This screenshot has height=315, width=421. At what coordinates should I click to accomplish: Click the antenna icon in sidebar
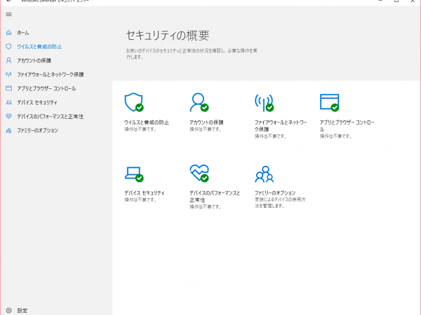8,74
